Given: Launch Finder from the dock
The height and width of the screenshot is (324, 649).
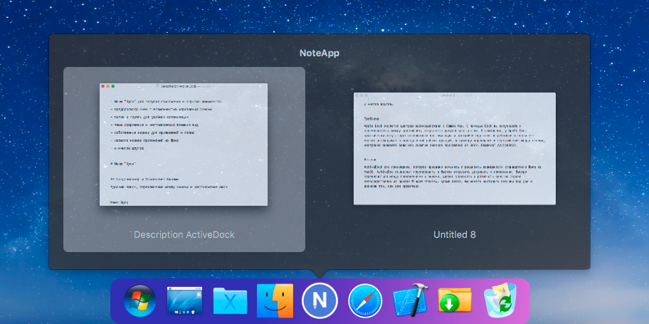Looking at the screenshot, I should (275, 302).
